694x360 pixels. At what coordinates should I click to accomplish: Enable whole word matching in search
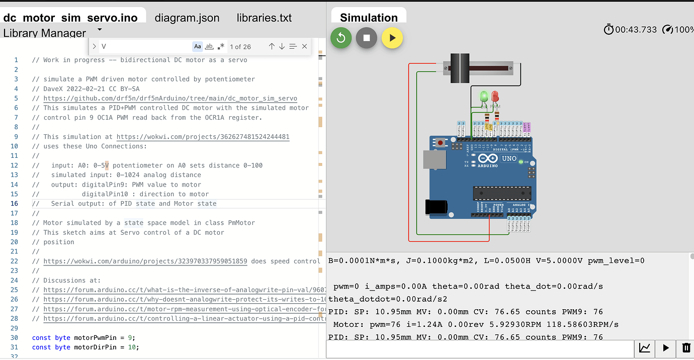(209, 46)
